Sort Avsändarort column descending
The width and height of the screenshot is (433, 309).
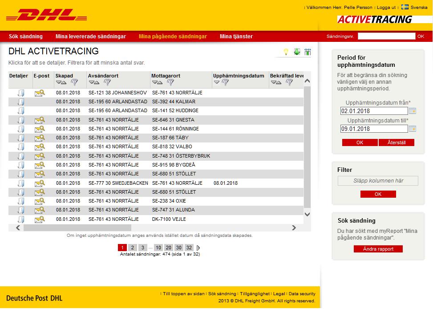(91, 82)
